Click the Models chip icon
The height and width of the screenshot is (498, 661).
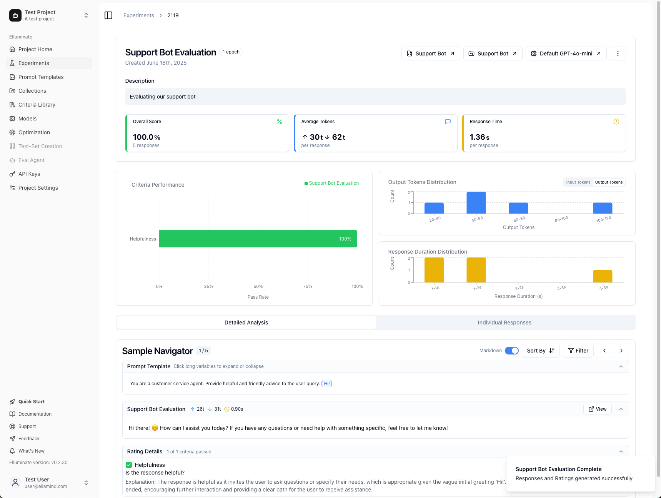click(x=12, y=119)
